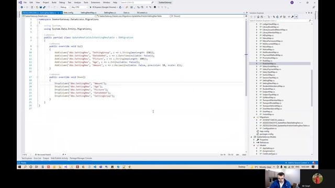335x188 pixels.
Task: Open the Any CPU platform dropdown
Action: (x=80, y=7)
